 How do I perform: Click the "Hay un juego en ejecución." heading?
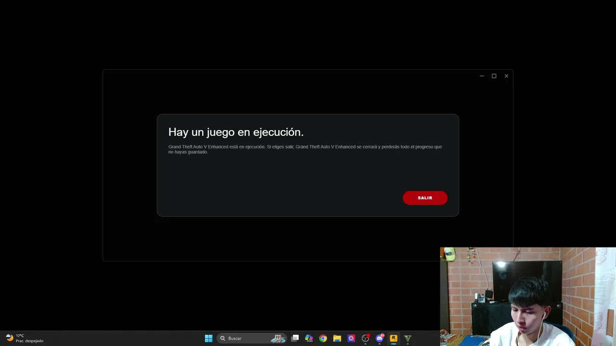236,132
